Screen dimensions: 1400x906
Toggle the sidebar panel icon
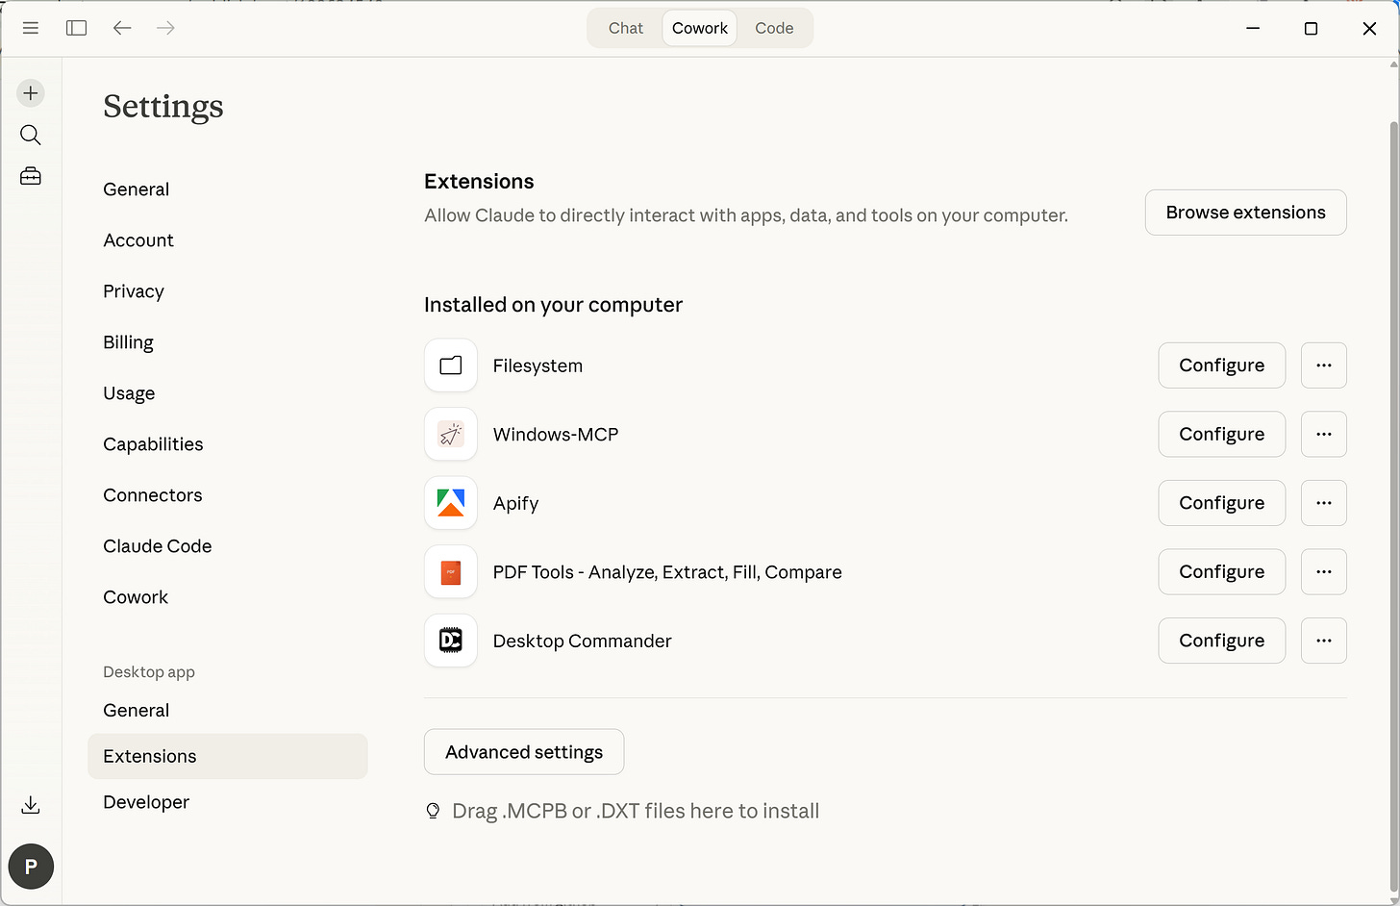76,28
